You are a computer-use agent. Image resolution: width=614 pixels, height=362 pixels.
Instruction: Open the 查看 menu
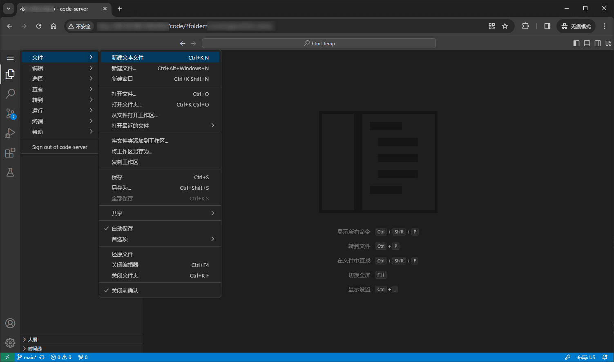point(60,89)
